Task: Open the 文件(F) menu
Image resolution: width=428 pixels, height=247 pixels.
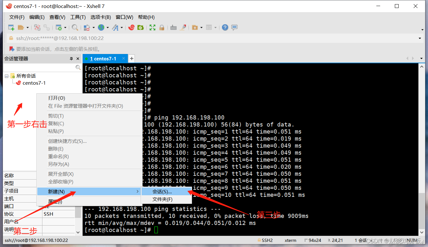Action: click(x=17, y=17)
